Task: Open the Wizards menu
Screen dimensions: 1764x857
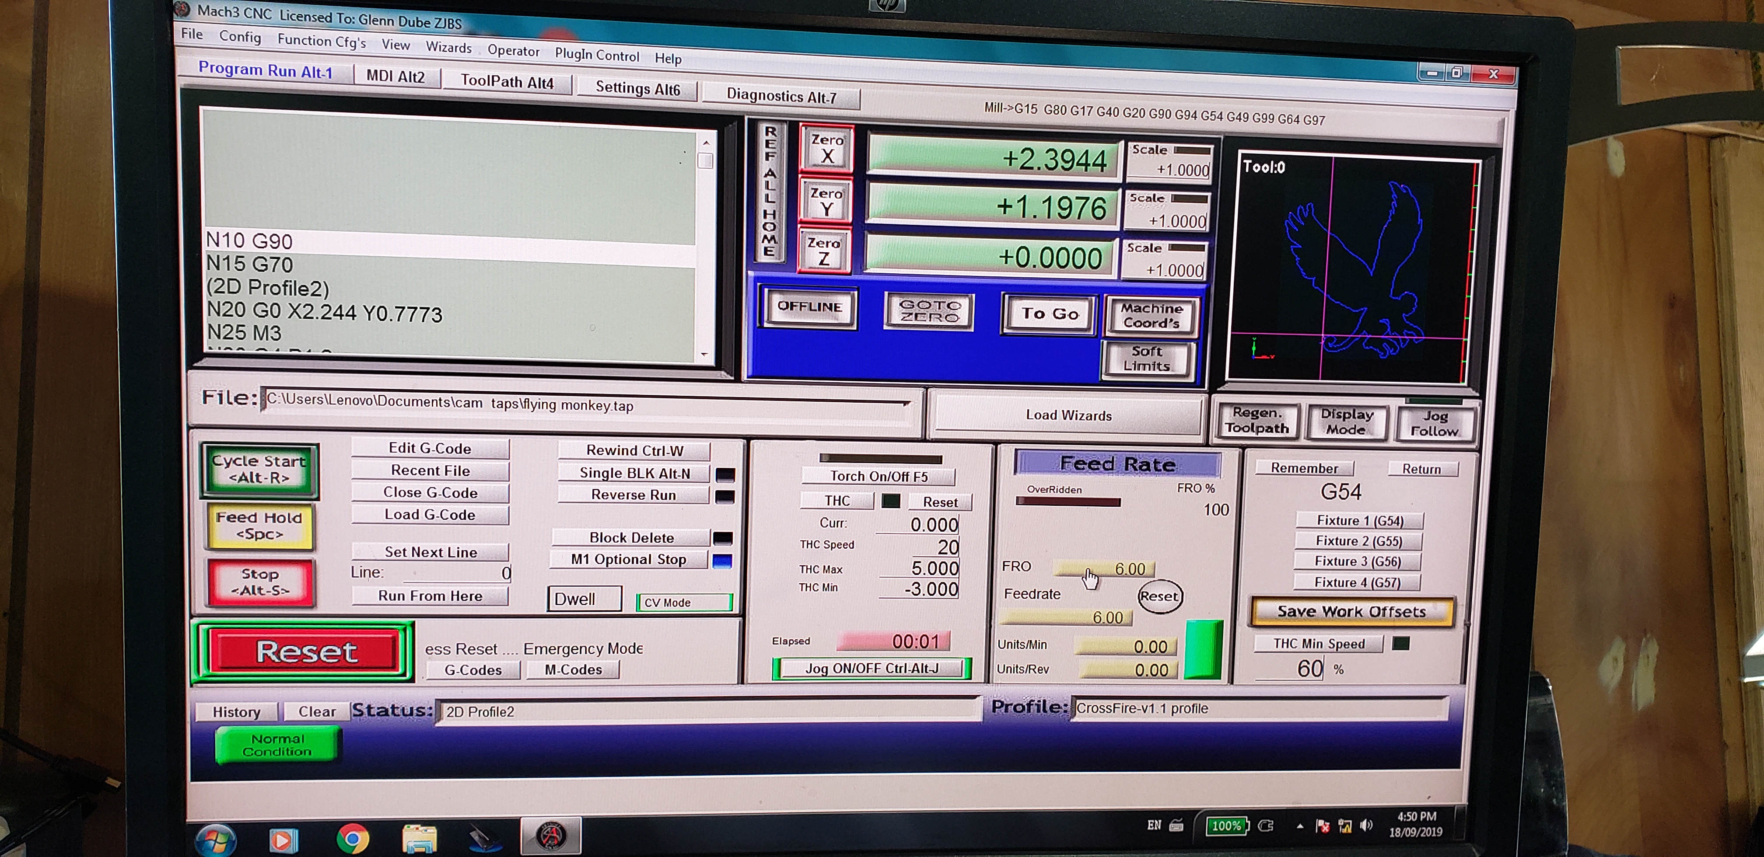Action: point(448,47)
